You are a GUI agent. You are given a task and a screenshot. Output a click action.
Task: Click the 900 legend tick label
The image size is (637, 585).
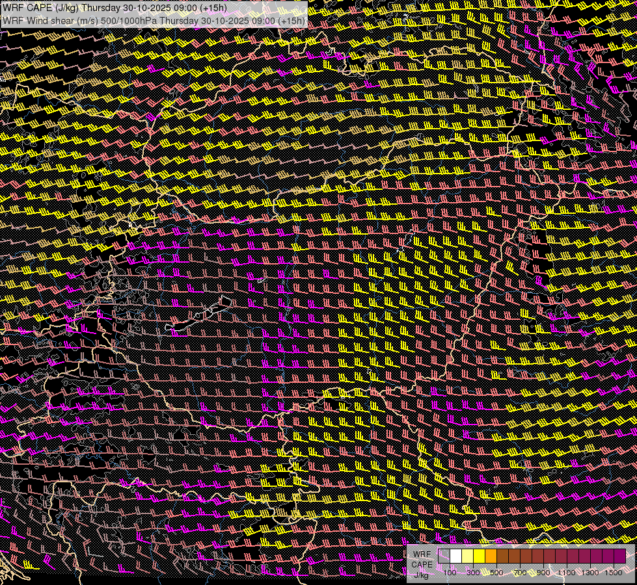tap(543, 573)
